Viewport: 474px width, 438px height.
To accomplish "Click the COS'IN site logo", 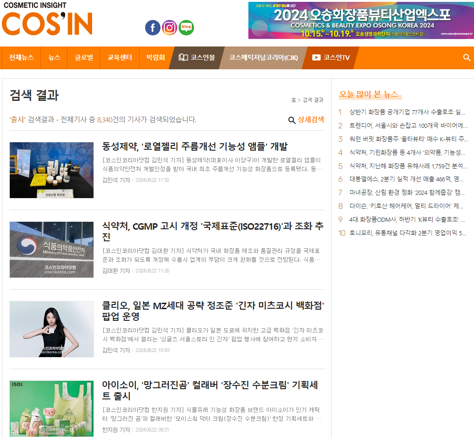I will (47, 20).
